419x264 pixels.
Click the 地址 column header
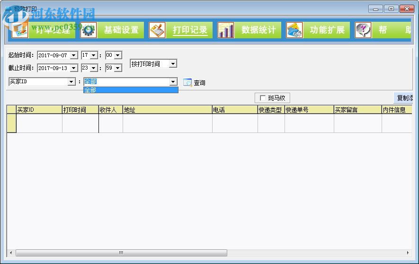167,110
